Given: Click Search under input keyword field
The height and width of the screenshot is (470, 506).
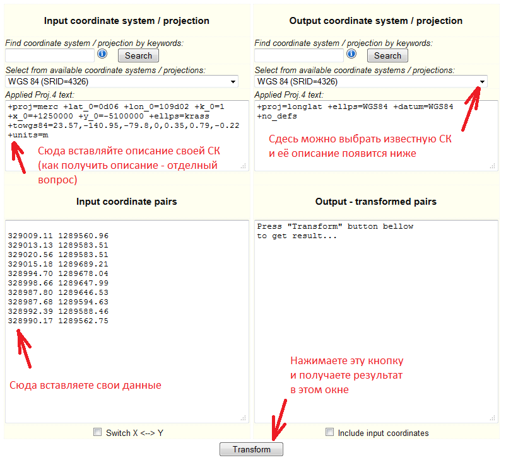Looking at the screenshot, I should 138,55.
